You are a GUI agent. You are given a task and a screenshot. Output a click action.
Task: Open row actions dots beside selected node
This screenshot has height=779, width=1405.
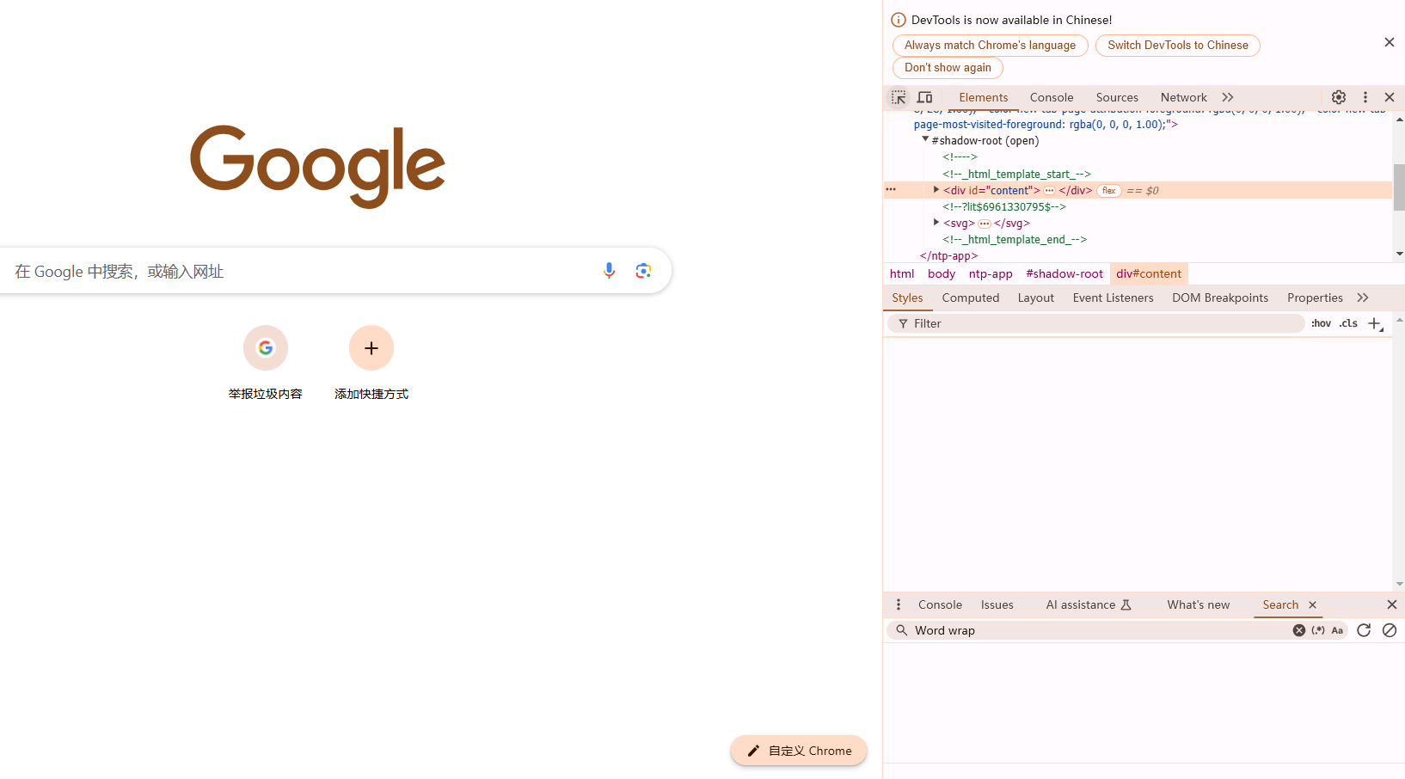tap(891, 189)
